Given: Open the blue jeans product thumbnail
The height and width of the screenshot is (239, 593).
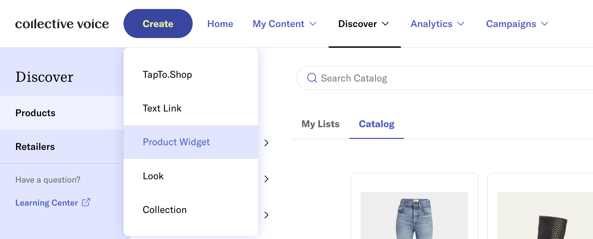Looking at the screenshot, I should coord(414,216).
